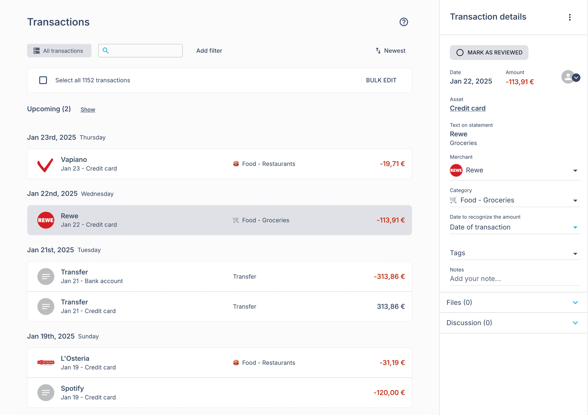
Task: Toggle Mark as reviewed circle
Action: (x=460, y=53)
